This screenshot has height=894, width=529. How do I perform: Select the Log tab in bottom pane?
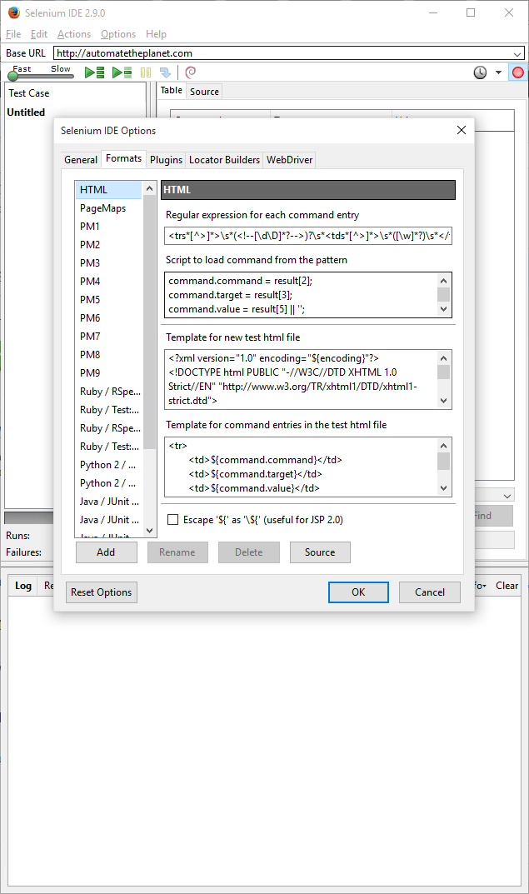point(23,586)
